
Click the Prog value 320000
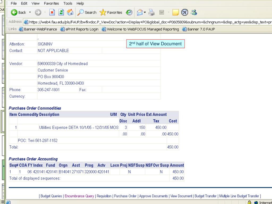(91, 172)
